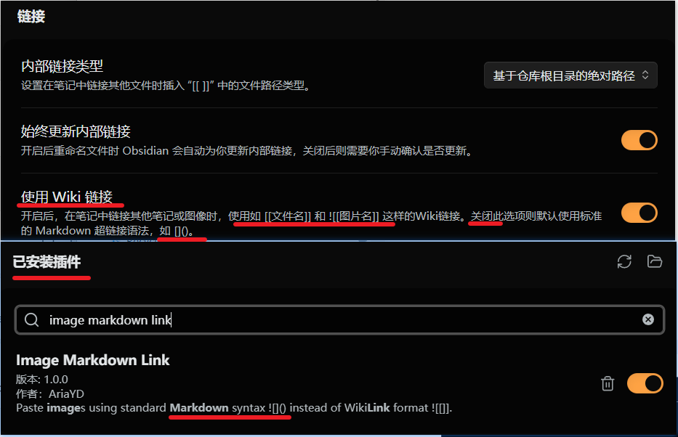678x437 pixels.
Task: Uninstall Image Markdown Link via trash icon
Action: [x=608, y=383]
